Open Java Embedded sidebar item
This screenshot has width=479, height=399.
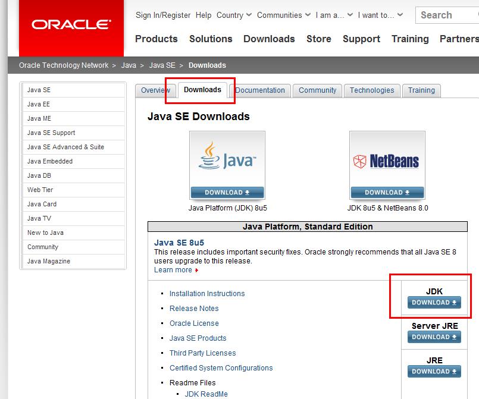tap(73, 161)
